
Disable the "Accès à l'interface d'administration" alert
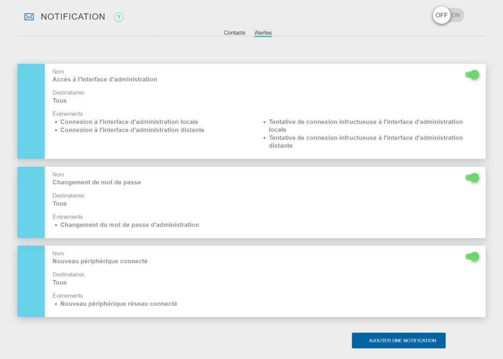[472, 75]
